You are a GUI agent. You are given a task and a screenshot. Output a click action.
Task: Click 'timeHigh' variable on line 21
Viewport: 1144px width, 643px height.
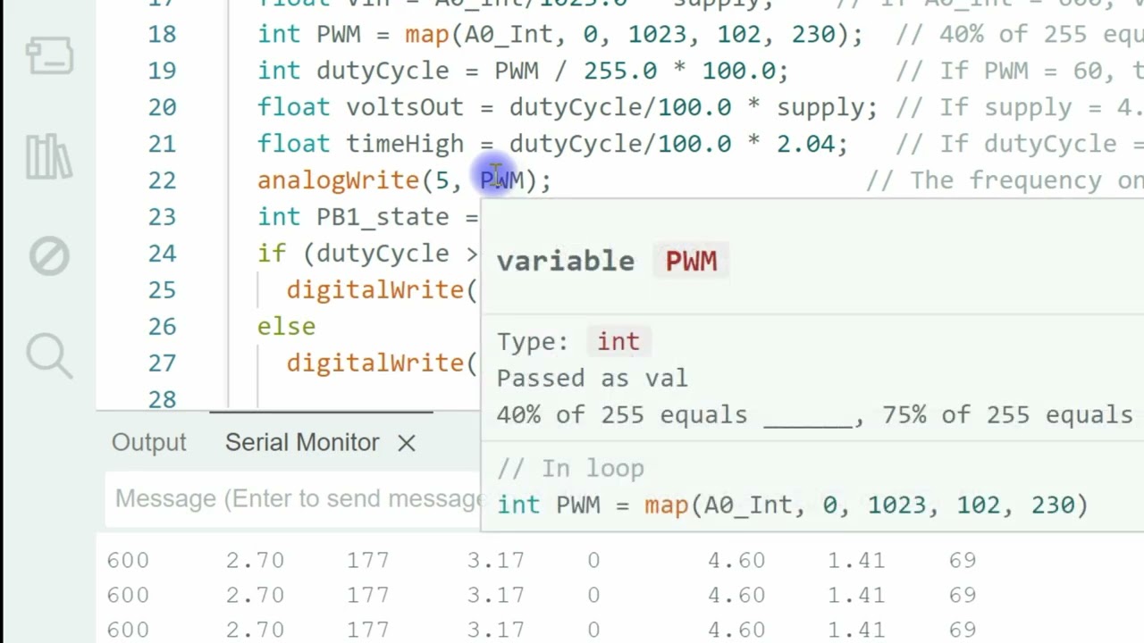[x=405, y=144]
